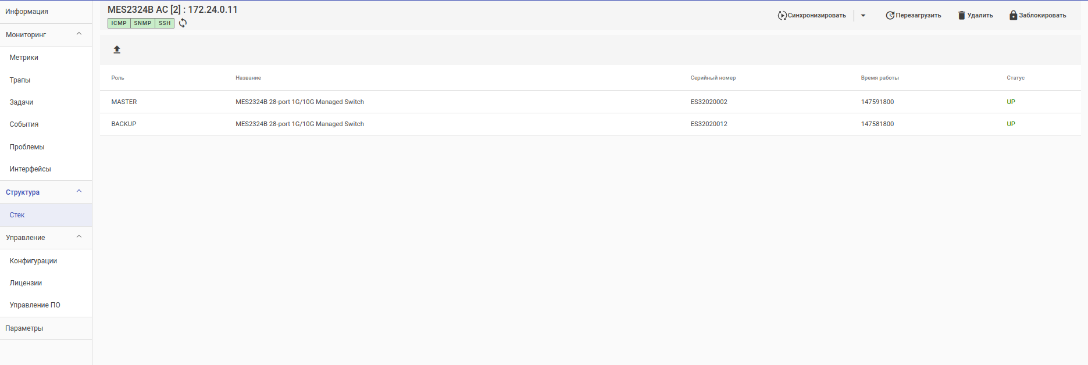Image resolution: width=1088 pixels, height=365 pixels.
Task: Click the UP status in BACKUP row
Action: tap(1011, 124)
